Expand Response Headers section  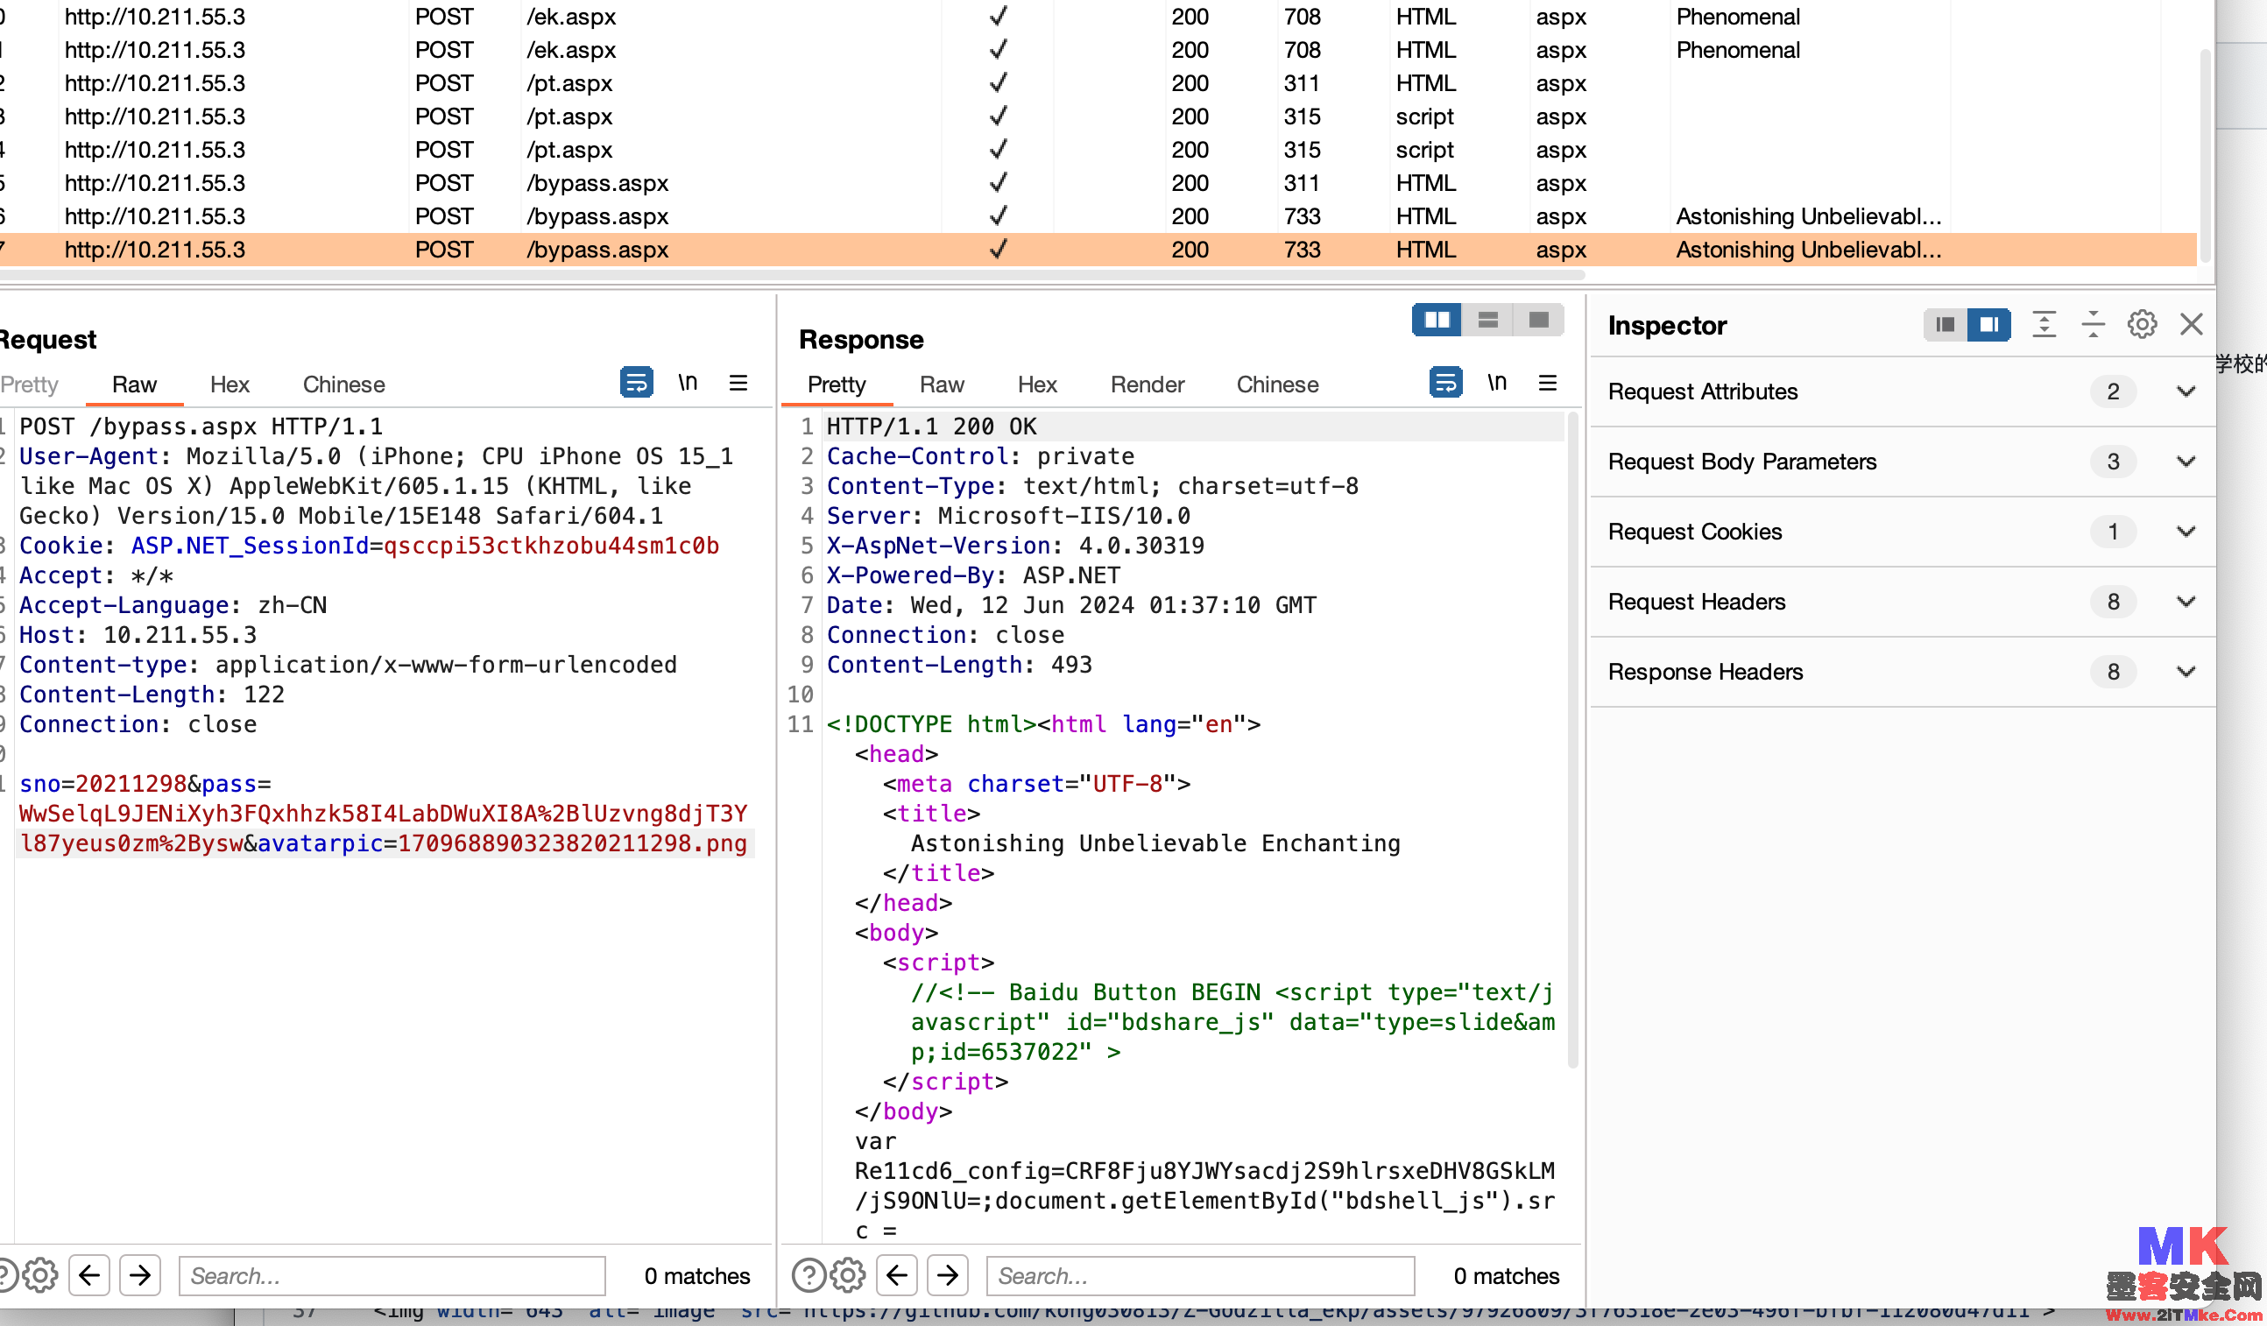tap(2186, 672)
